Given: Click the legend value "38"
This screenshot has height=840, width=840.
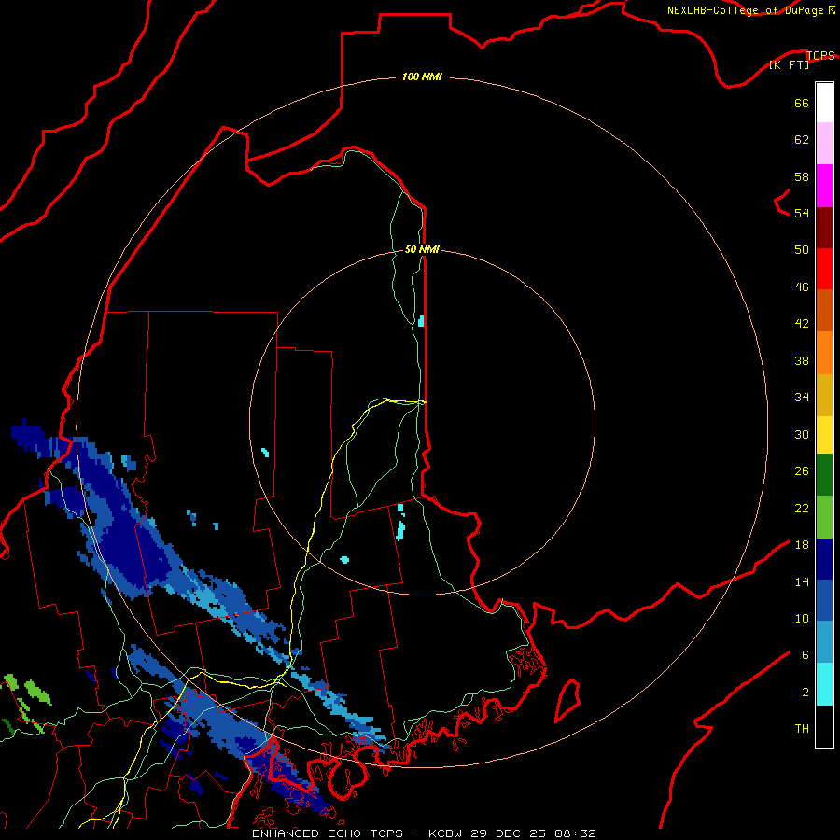Looking at the screenshot, I should click(802, 360).
